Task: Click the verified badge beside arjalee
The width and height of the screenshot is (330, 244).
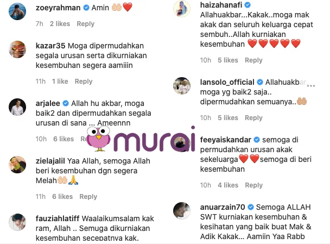Action: click(66, 103)
